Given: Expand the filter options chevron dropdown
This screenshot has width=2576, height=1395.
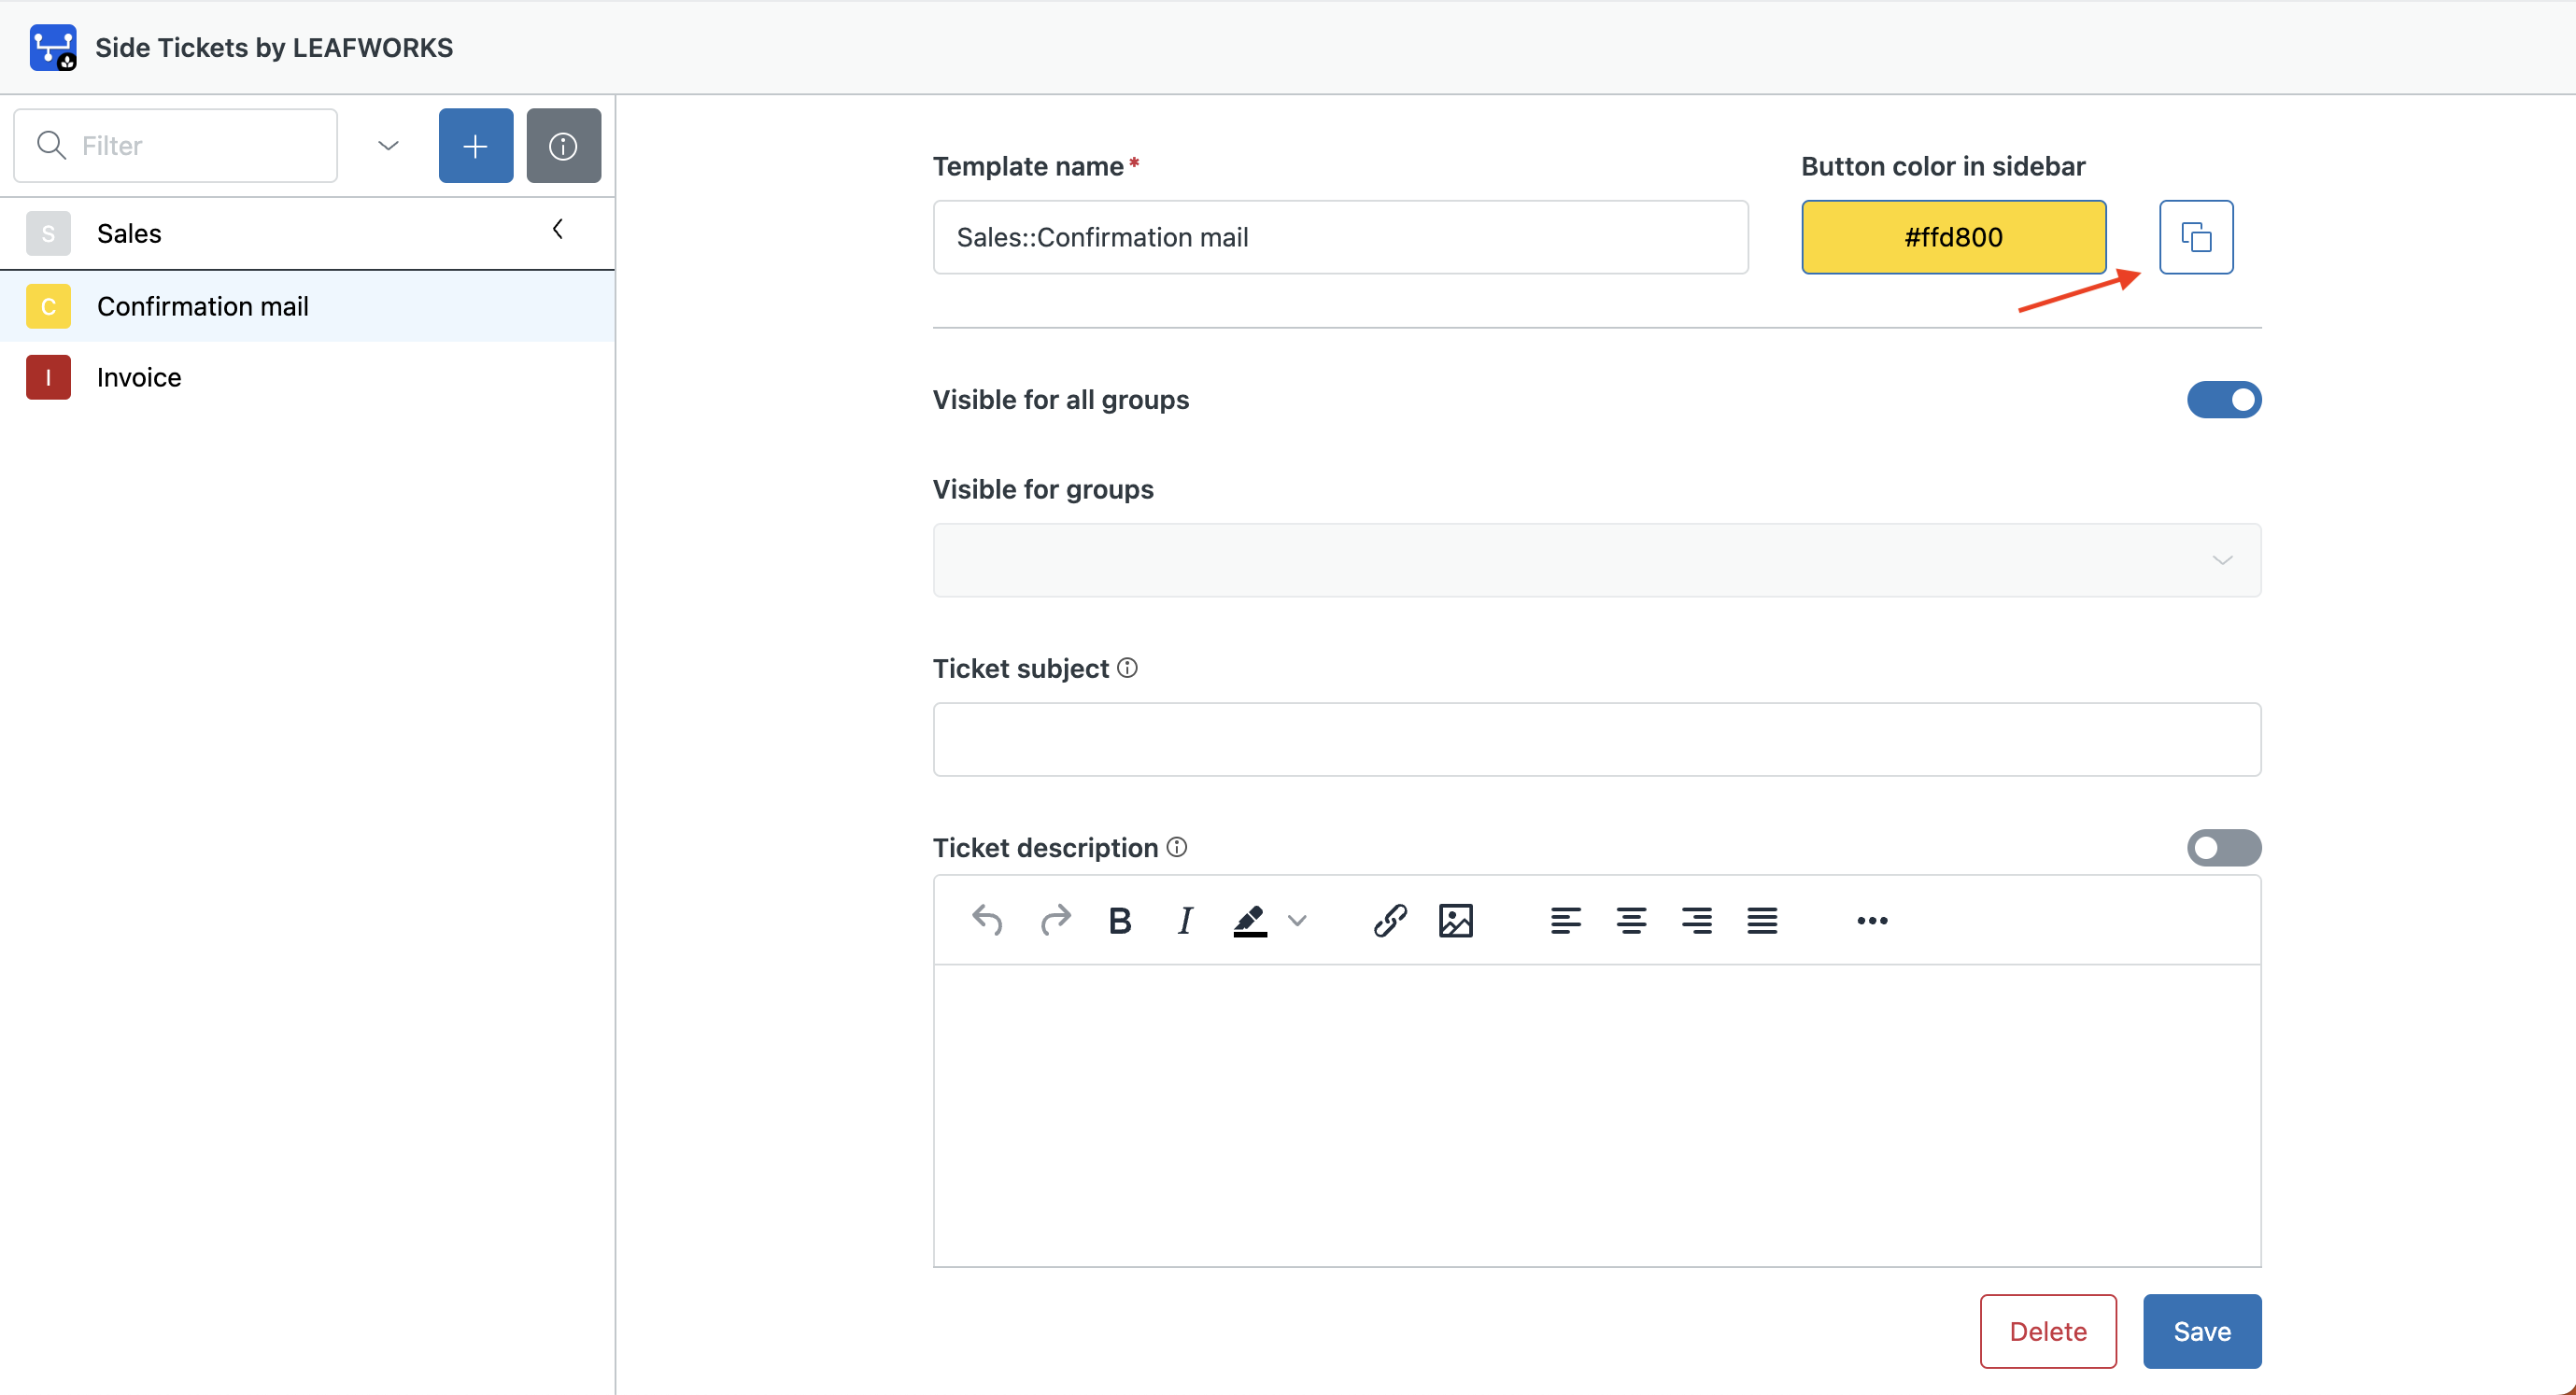Looking at the screenshot, I should (x=388, y=146).
